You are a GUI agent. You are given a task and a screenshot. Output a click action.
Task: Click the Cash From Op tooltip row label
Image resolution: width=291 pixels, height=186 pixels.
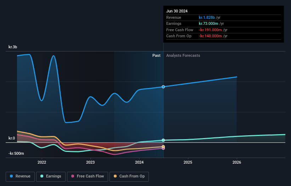[x=179, y=36]
